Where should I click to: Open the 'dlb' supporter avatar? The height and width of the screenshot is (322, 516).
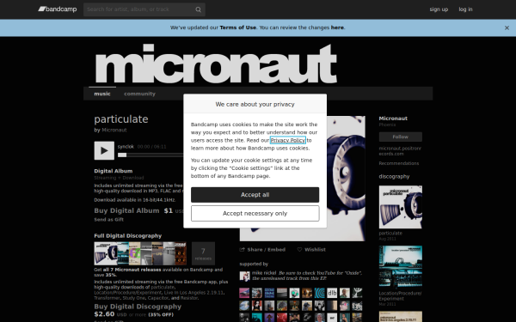pyautogui.click(x=332, y=293)
